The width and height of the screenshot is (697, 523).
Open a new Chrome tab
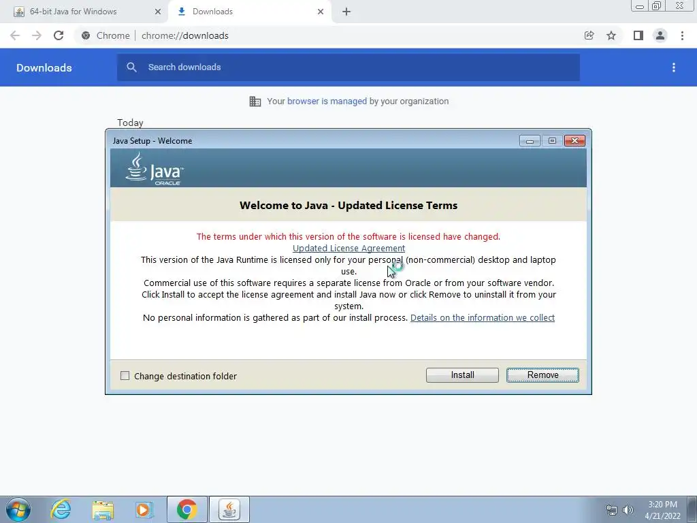click(x=346, y=12)
